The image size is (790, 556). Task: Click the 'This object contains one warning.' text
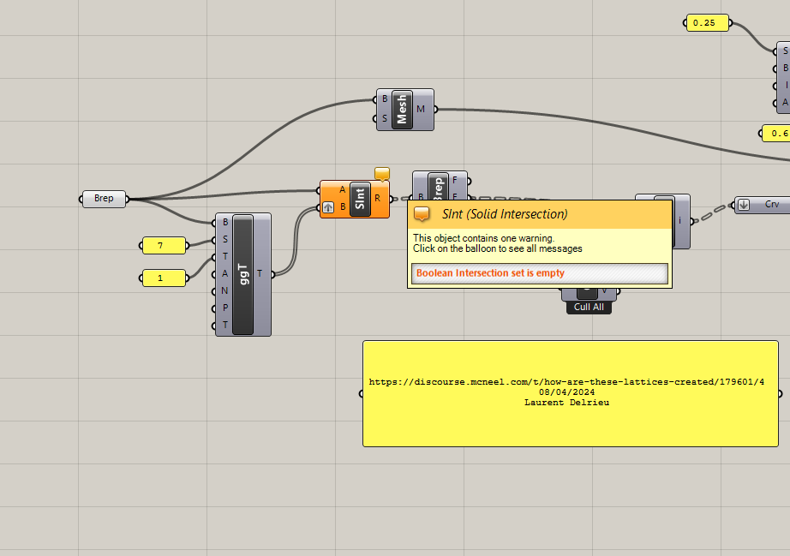pos(483,238)
